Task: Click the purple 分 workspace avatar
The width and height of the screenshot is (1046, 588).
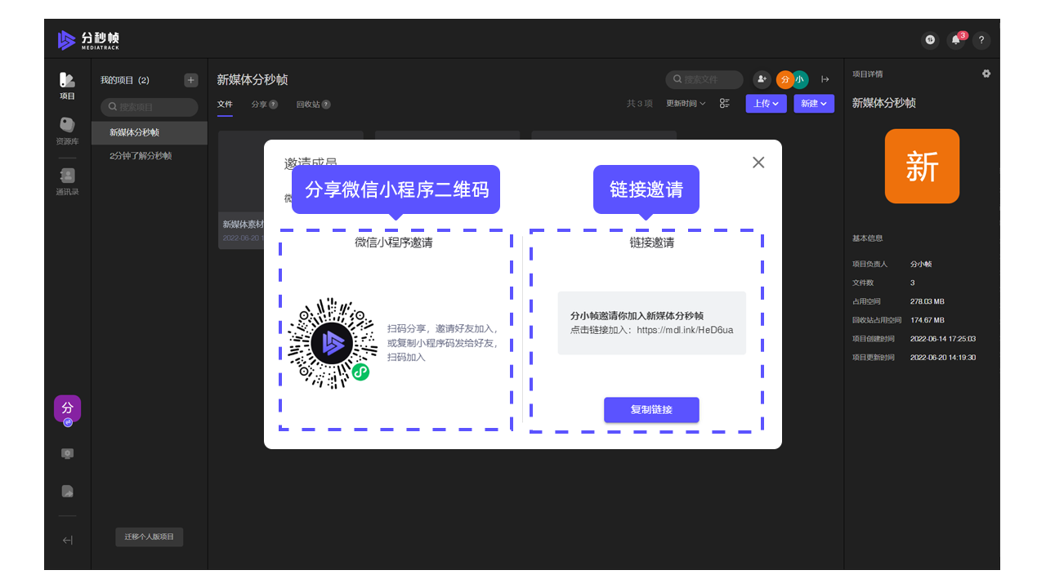Action: [67, 408]
